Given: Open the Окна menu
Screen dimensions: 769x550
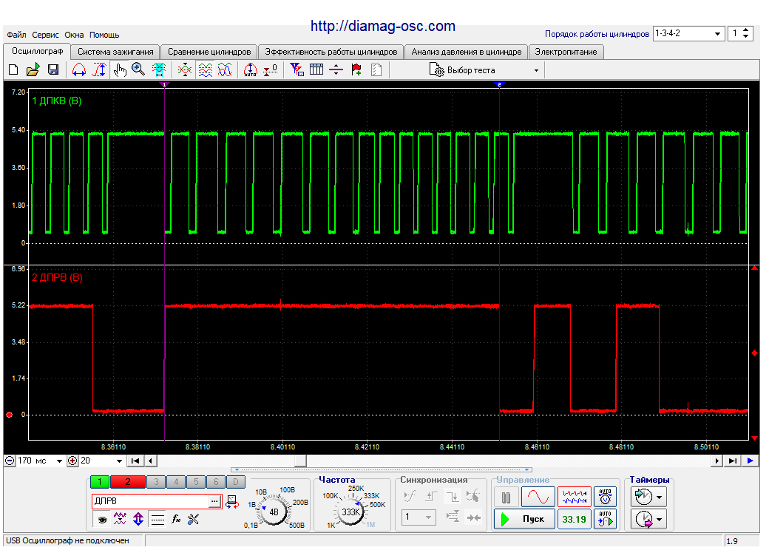Looking at the screenshot, I should click(74, 35).
